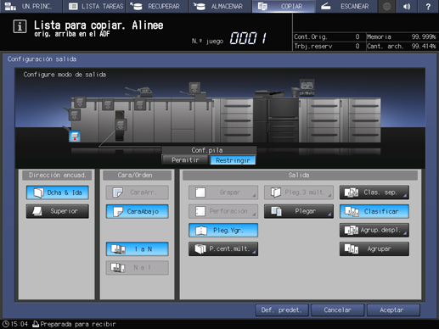Image resolution: width=439 pixels, height=329 pixels.
Task: Open the RECUPERAR tab
Action: [x=157, y=6]
